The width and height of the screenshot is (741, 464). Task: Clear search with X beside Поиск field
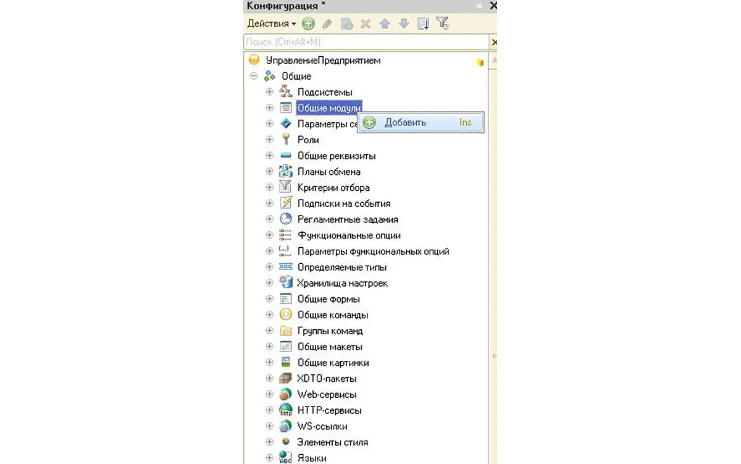[493, 42]
